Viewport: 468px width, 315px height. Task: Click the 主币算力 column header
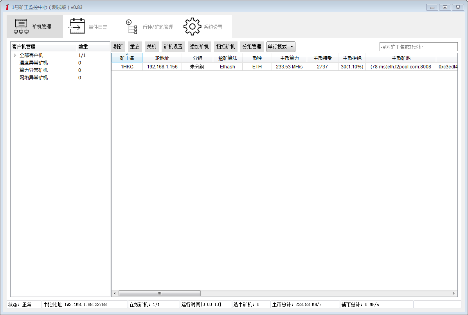[290, 58]
